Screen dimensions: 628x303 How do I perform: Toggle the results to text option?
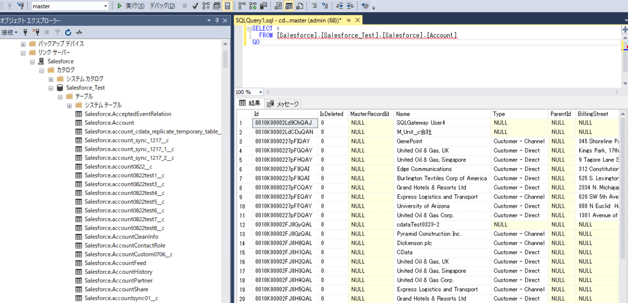click(x=278, y=6)
